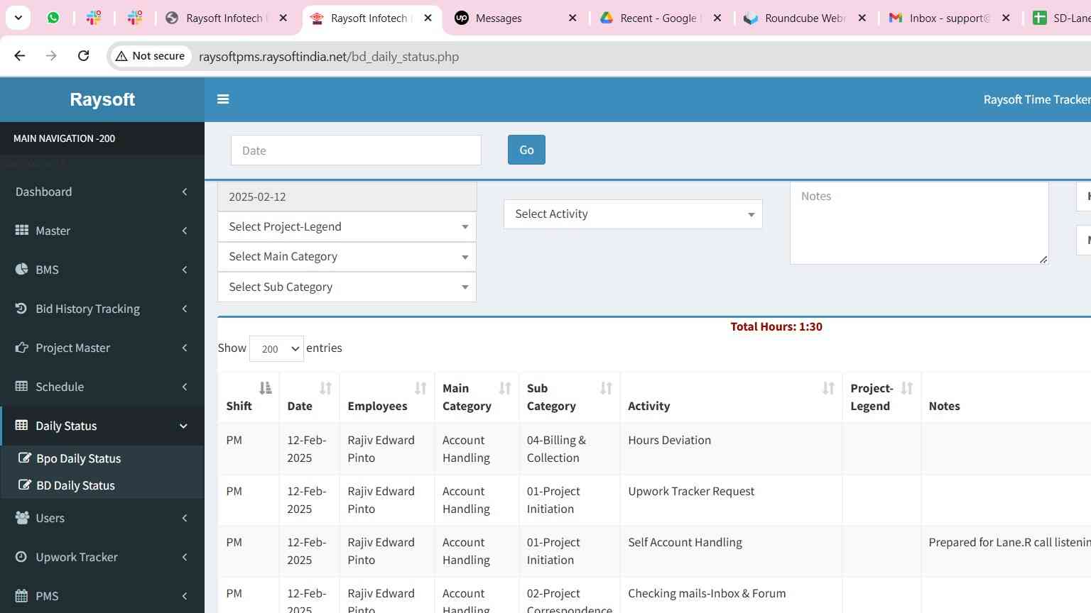Sort table by Date column icon
The image size is (1091, 613).
click(325, 387)
